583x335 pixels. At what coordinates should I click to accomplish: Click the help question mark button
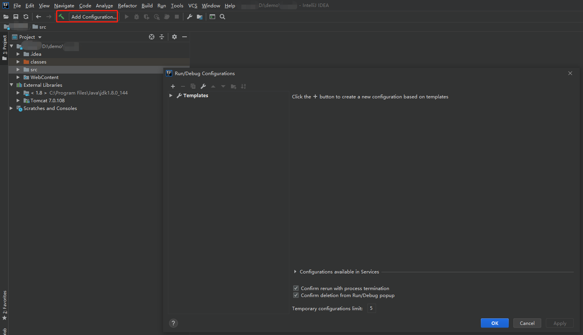[173, 323]
